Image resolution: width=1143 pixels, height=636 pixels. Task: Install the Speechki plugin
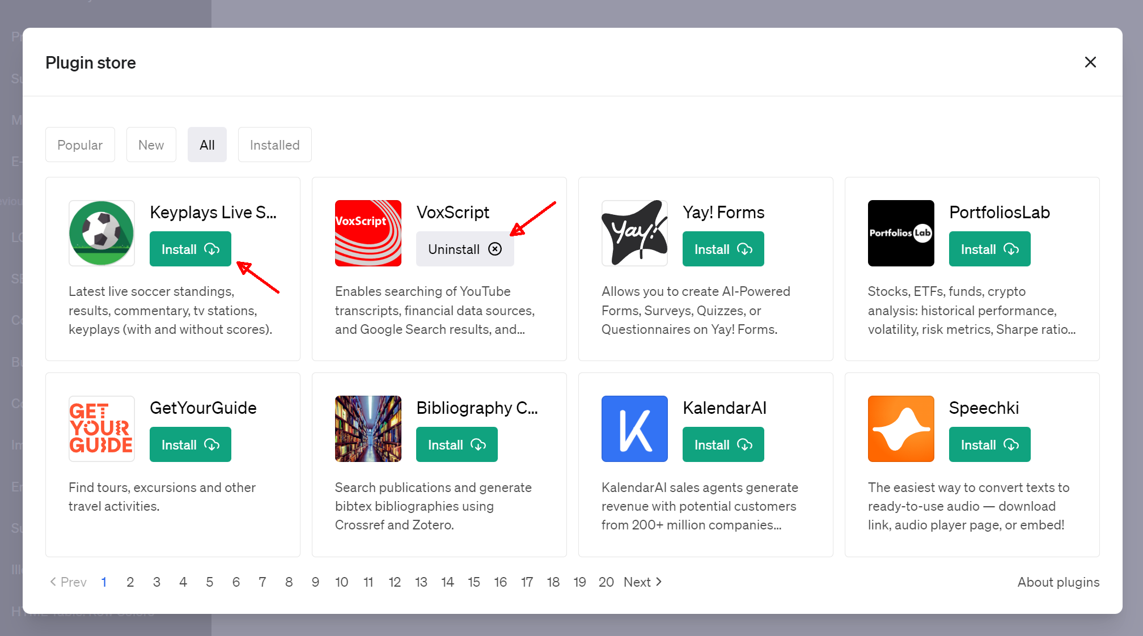coord(989,444)
